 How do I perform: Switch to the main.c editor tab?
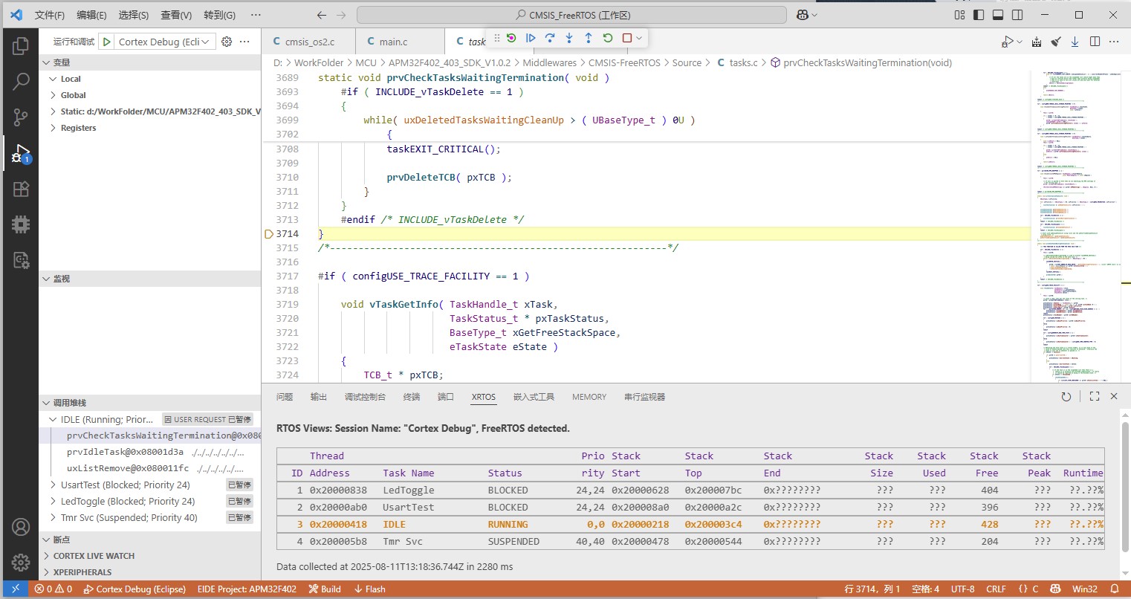393,42
